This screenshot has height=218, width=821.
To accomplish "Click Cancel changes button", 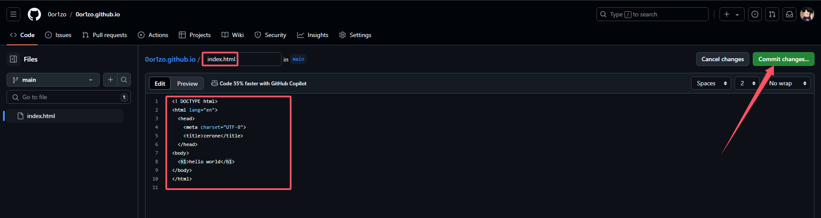I will pos(723,59).
